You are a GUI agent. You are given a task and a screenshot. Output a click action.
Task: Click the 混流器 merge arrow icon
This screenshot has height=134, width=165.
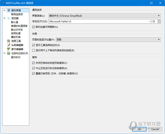point(9,18)
